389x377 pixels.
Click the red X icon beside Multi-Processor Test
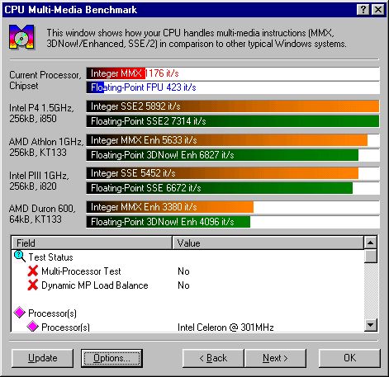[x=33, y=271]
